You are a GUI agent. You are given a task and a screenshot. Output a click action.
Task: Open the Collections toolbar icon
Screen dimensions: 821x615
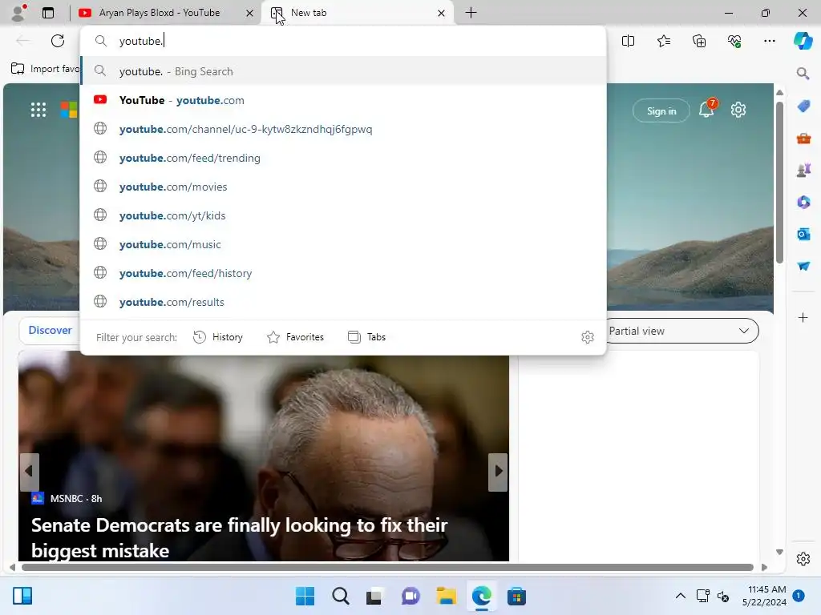699,41
